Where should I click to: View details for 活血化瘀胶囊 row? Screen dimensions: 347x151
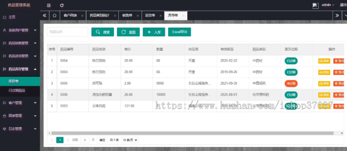tap(324, 95)
